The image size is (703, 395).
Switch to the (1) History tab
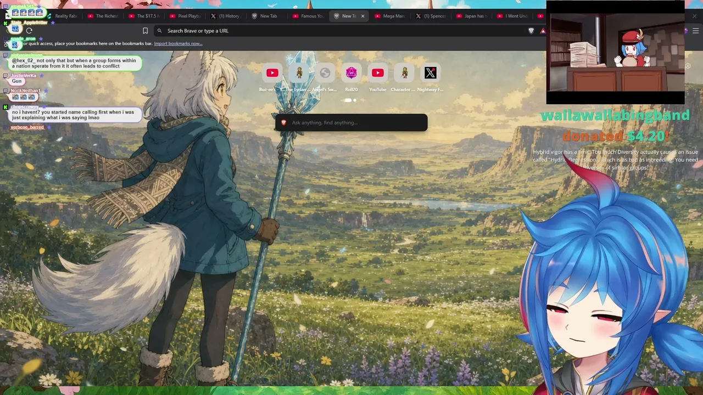226,16
